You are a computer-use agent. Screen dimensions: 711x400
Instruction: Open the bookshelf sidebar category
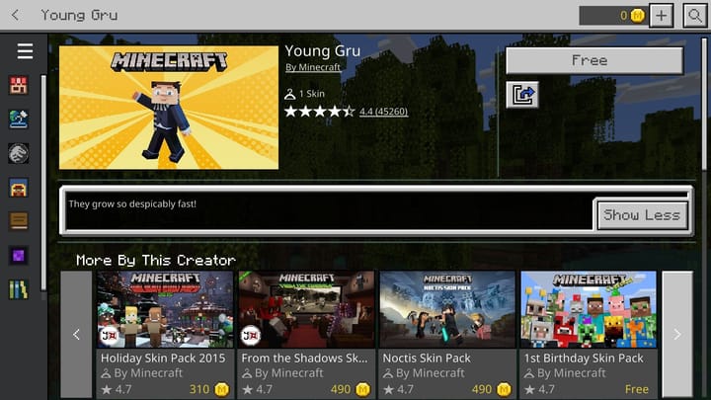(19, 289)
